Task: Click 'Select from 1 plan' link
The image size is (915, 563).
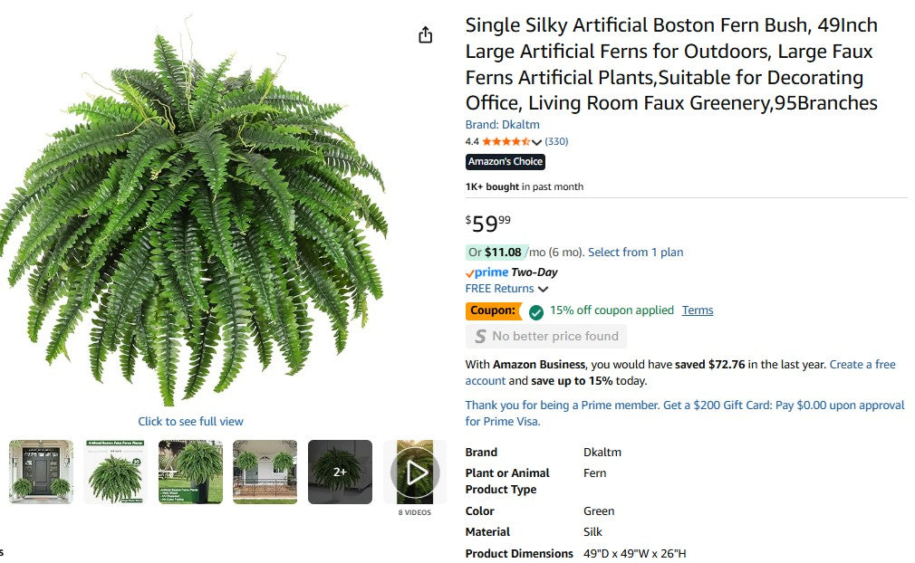Action: pyautogui.click(x=635, y=252)
